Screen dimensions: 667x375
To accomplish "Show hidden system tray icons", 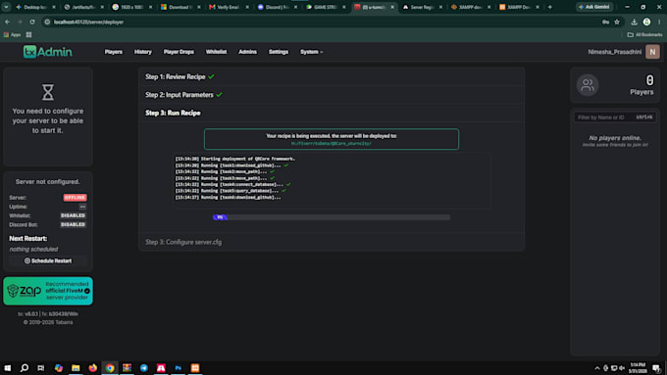I will (x=596, y=368).
